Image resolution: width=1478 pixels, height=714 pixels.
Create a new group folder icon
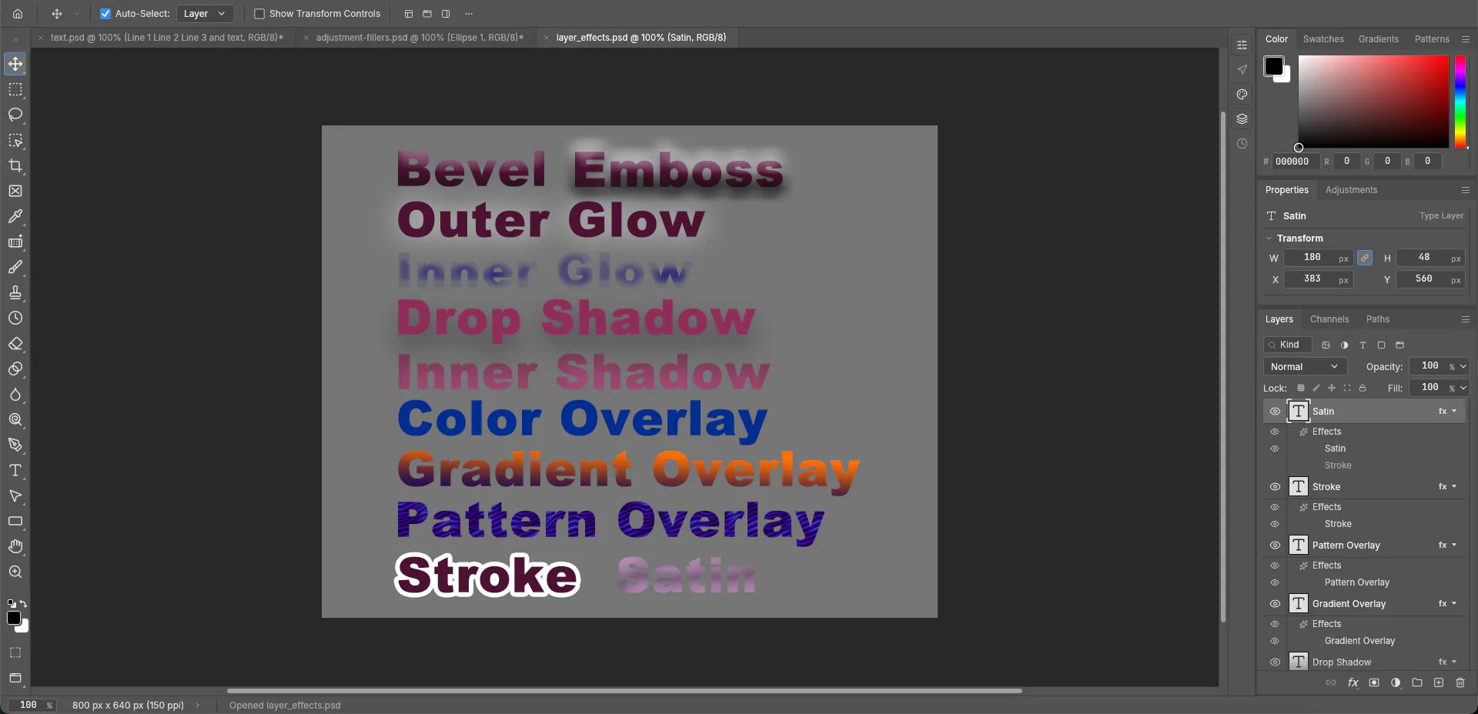(1417, 682)
